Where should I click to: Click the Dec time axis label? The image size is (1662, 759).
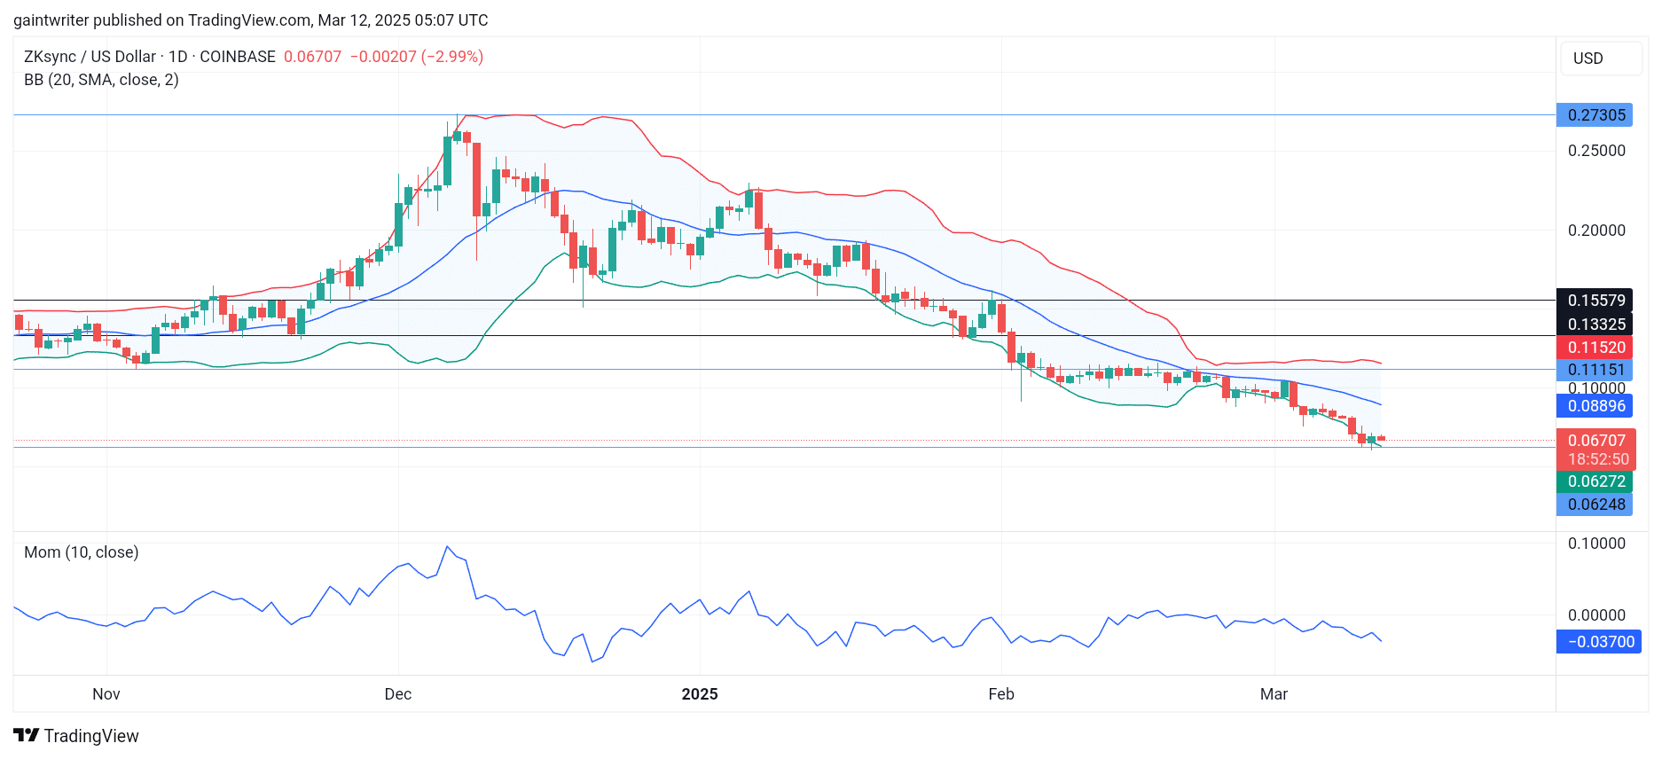tap(398, 694)
